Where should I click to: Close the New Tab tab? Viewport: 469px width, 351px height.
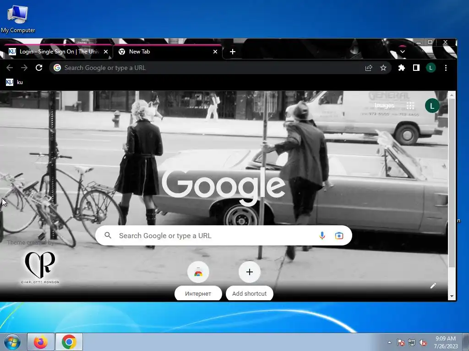(215, 52)
